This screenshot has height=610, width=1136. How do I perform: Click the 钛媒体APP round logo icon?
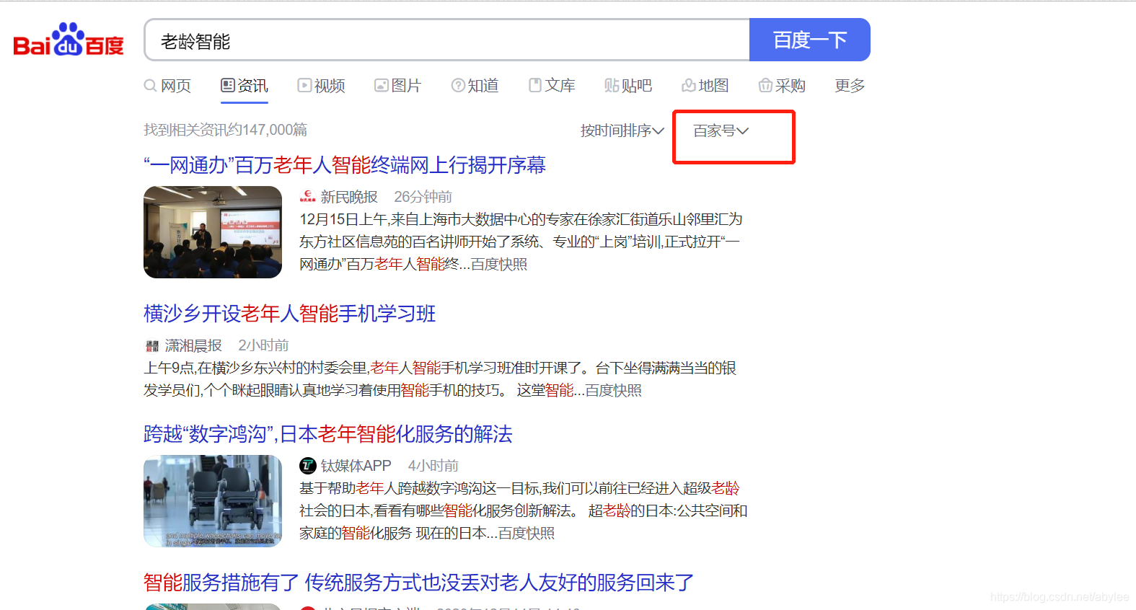click(x=308, y=466)
